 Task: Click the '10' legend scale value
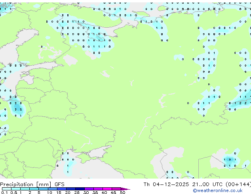click(49, 192)
